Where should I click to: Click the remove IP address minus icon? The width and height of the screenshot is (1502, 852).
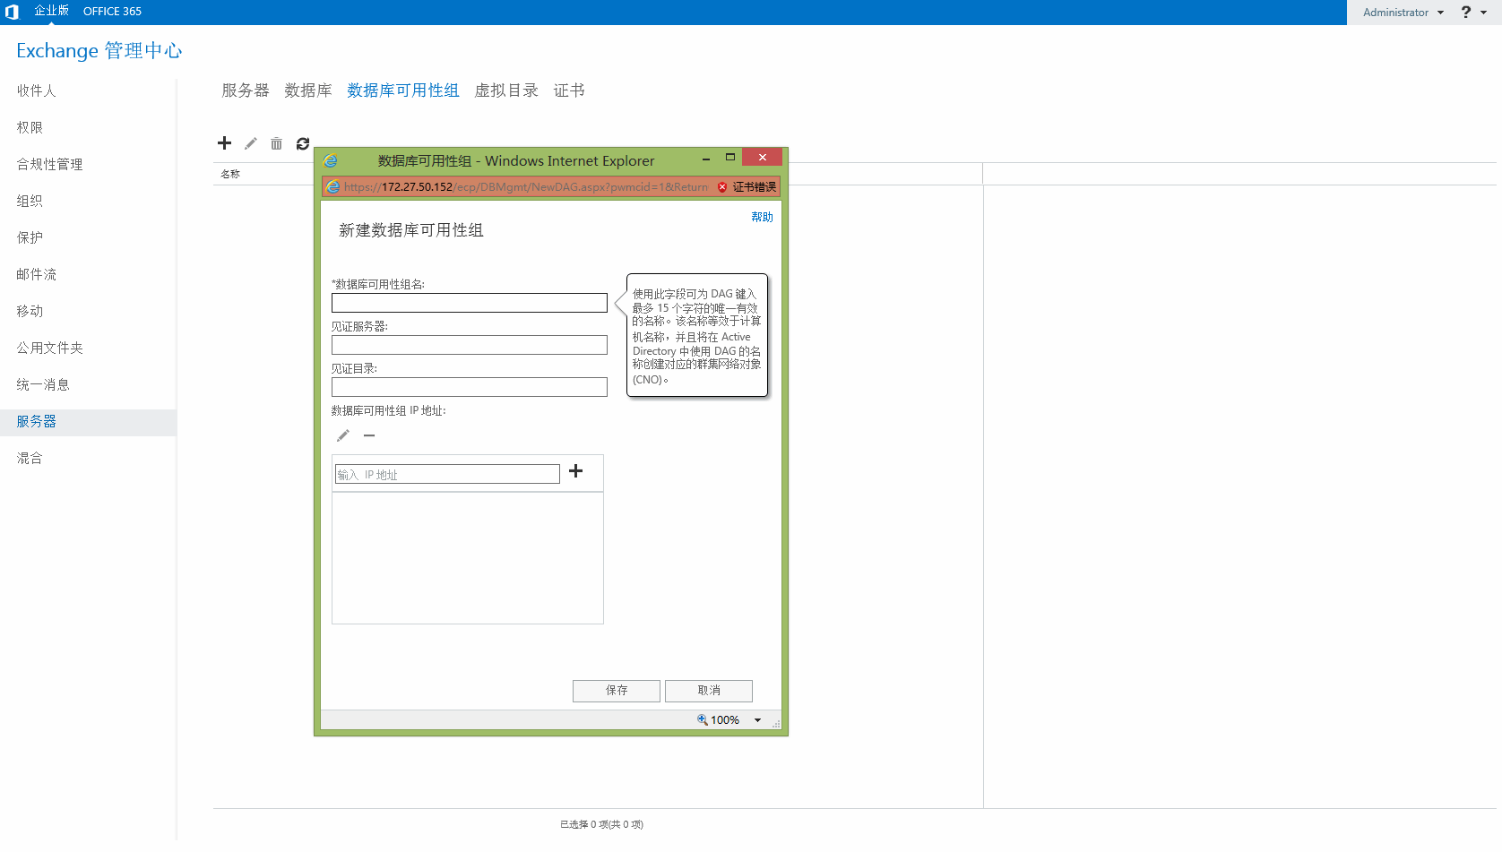(x=369, y=435)
